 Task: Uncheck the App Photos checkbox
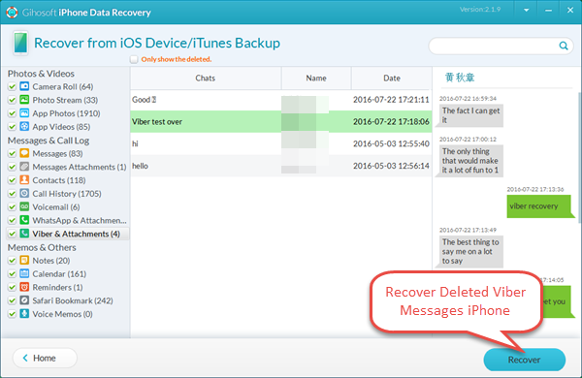click(12, 113)
